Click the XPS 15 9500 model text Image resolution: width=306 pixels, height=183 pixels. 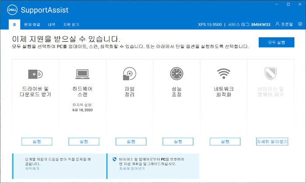point(210,24)
